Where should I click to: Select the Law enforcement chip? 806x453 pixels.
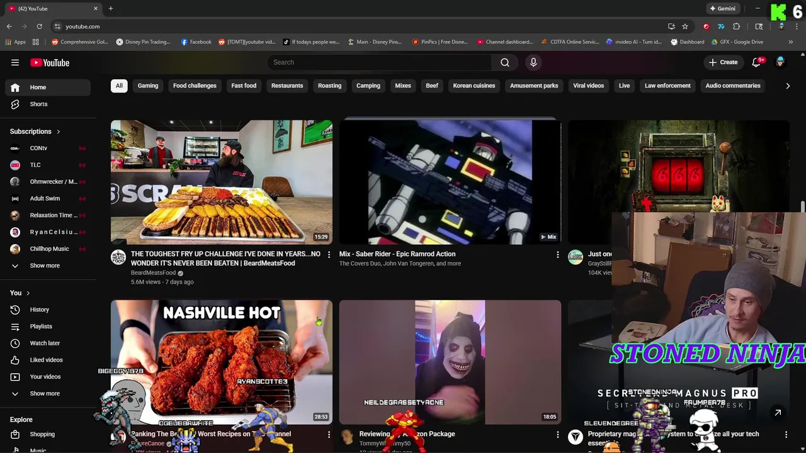(x=667, y=86)
